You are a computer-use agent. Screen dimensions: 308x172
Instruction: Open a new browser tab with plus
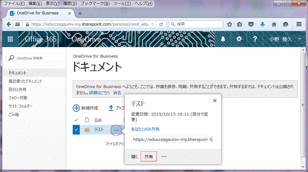80,13
